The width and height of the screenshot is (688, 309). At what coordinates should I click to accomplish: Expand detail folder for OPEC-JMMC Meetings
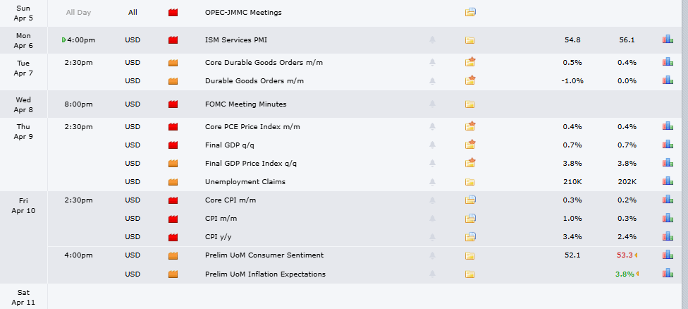(470, 13)
